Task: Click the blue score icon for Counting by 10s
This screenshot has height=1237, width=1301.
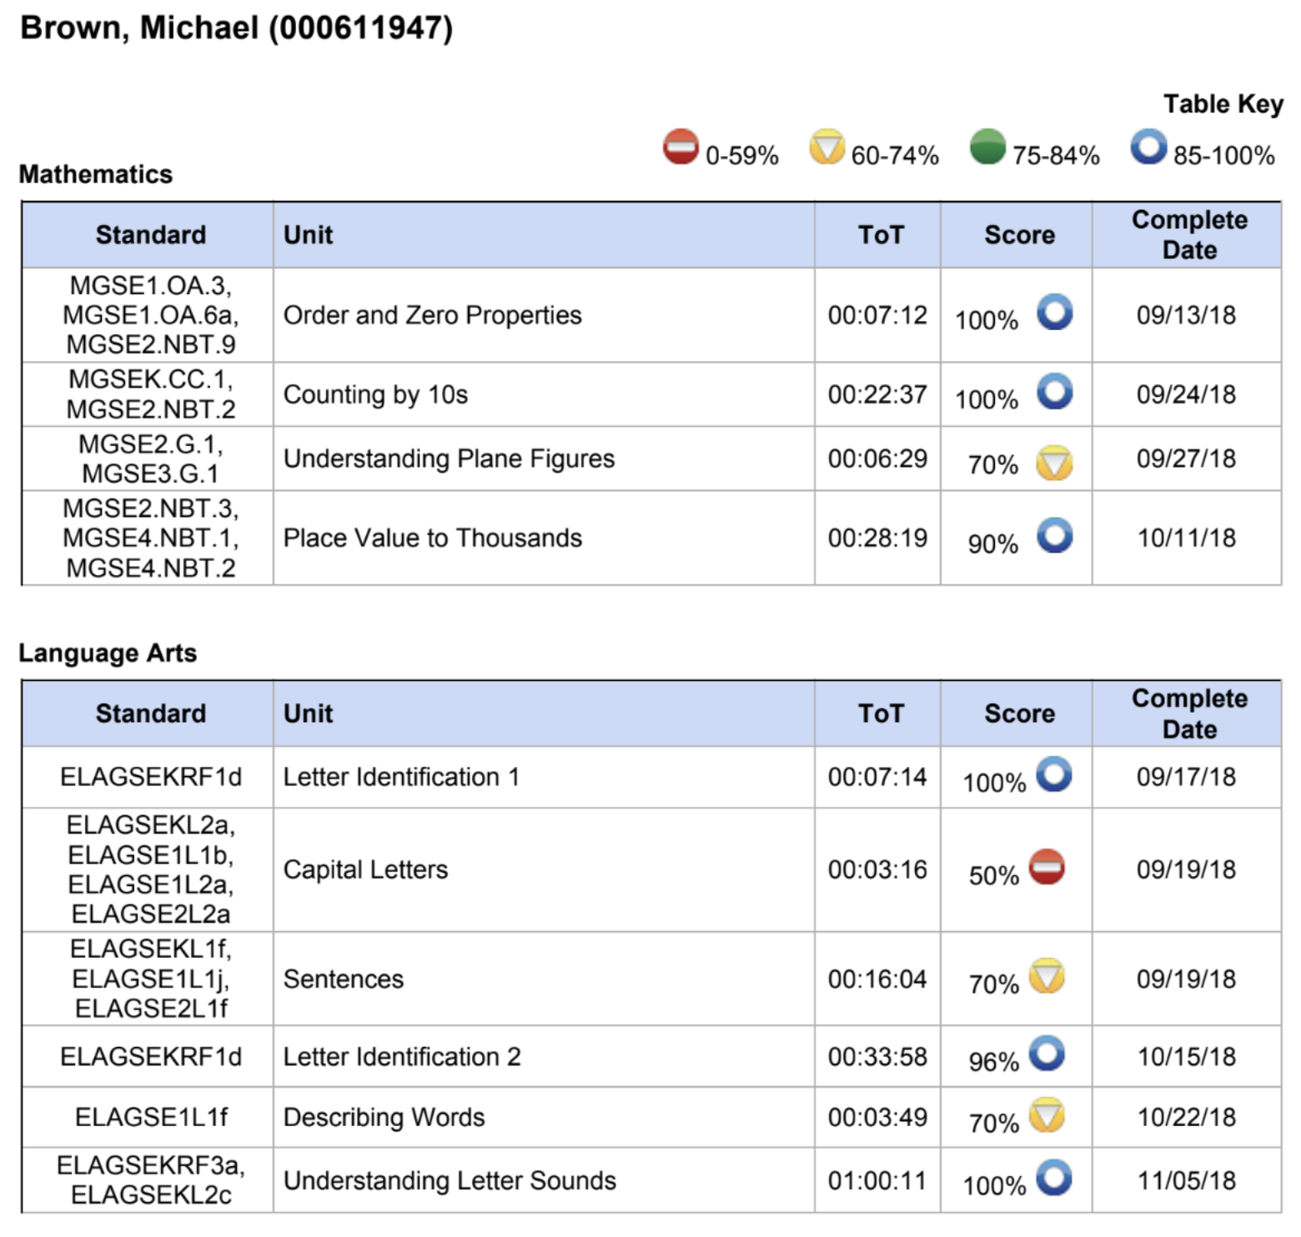Action: (1055, 391)
